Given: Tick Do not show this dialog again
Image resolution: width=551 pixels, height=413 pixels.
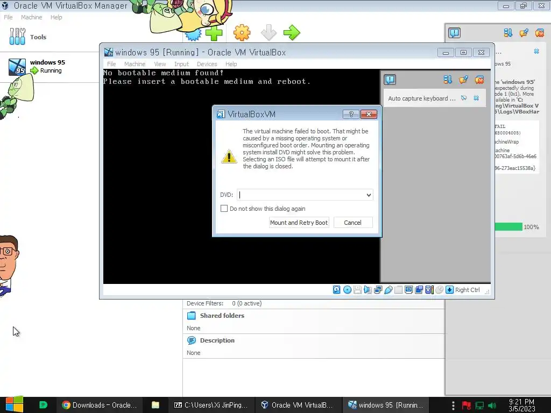Looking at the screenshot, I should [x=224, y=209].
